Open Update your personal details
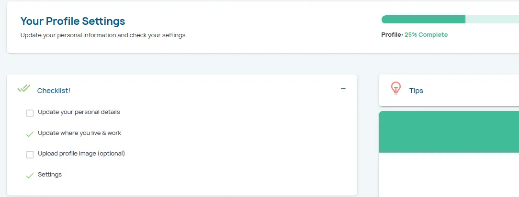 coord(79,112)
